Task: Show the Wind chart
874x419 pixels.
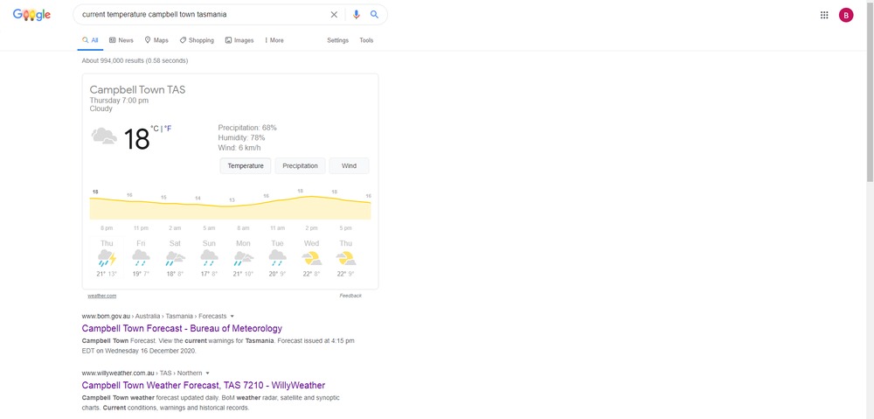Action: click(349, 166)
